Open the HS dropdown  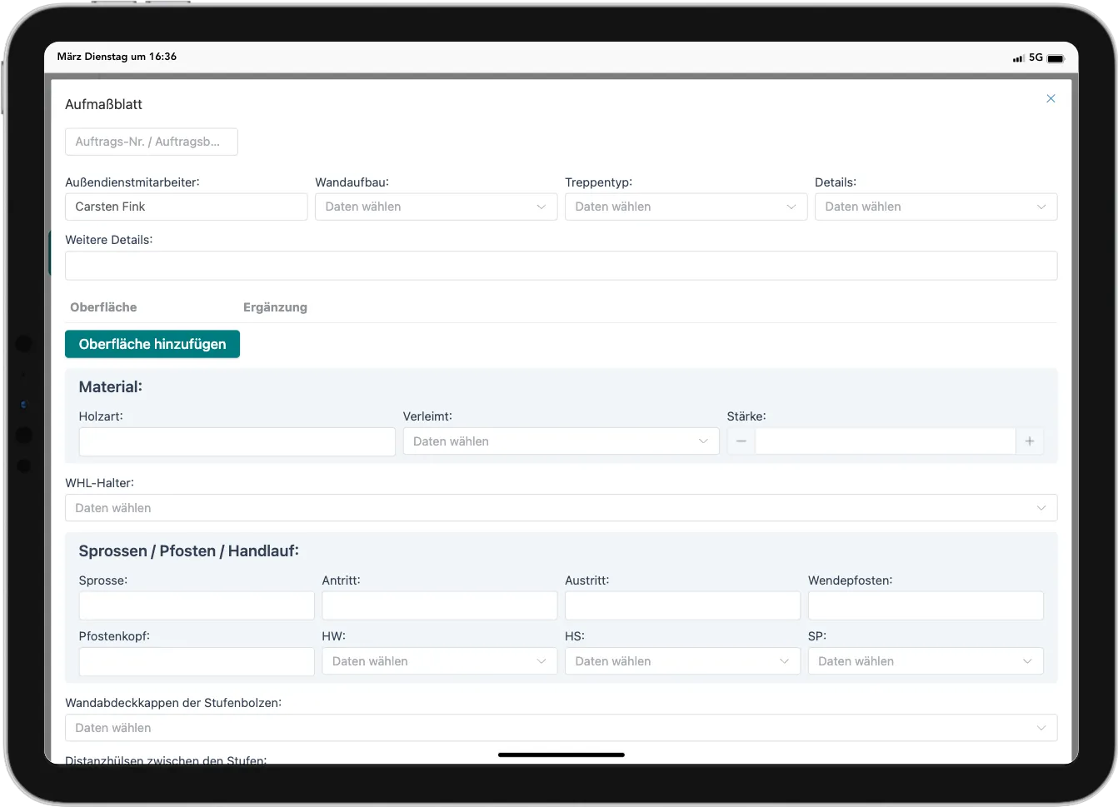(682, 661)
